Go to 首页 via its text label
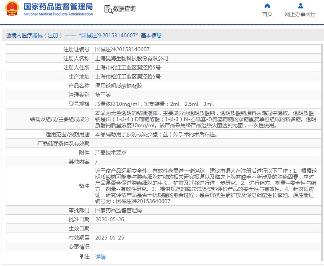Screen dimensions: 324x266 tap(267, 14)
